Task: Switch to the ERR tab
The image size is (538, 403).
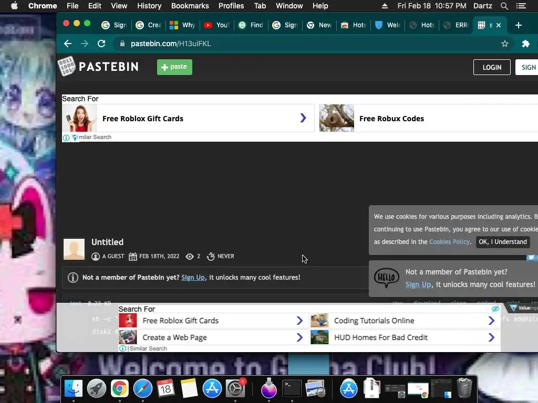Action: point(456,25)
